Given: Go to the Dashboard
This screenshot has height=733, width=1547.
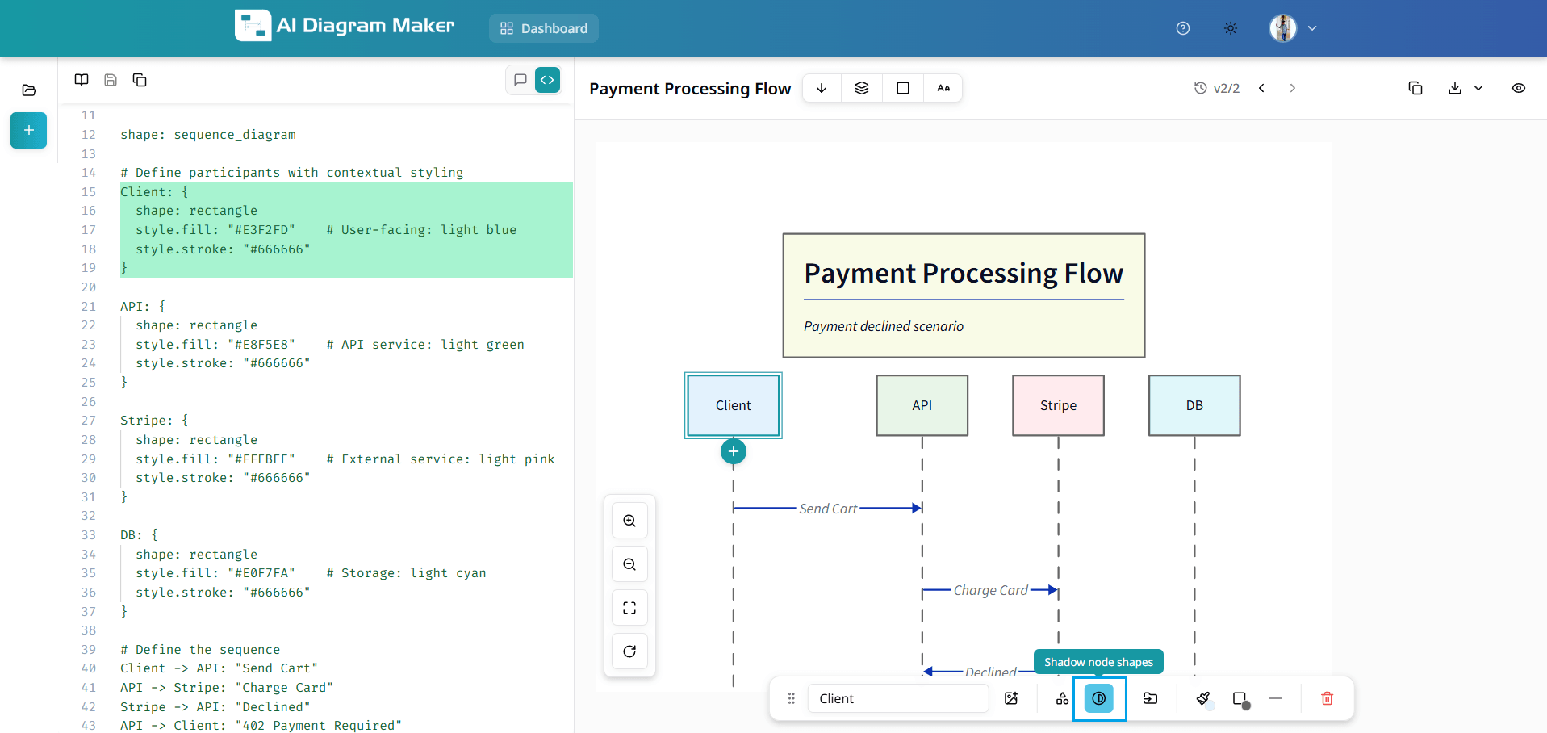Looking at the screenshot, I should click(544, 28).
